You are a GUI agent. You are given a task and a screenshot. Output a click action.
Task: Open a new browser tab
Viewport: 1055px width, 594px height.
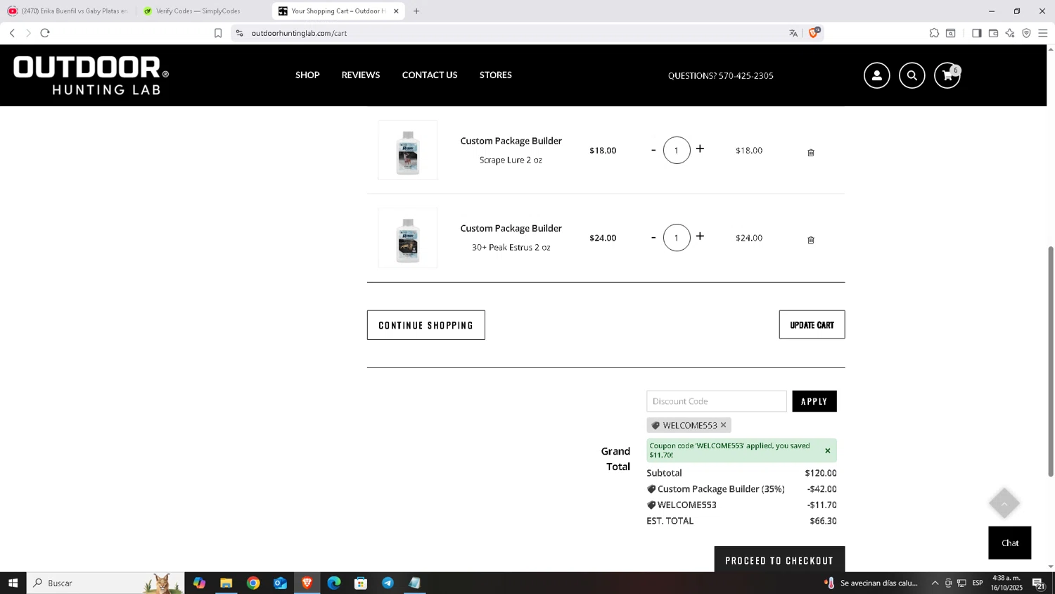[x=416, y=11]
